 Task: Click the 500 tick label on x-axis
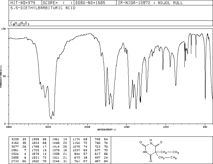tap(205, 127)
